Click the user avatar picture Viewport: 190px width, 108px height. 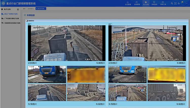[x=183, y=3]
